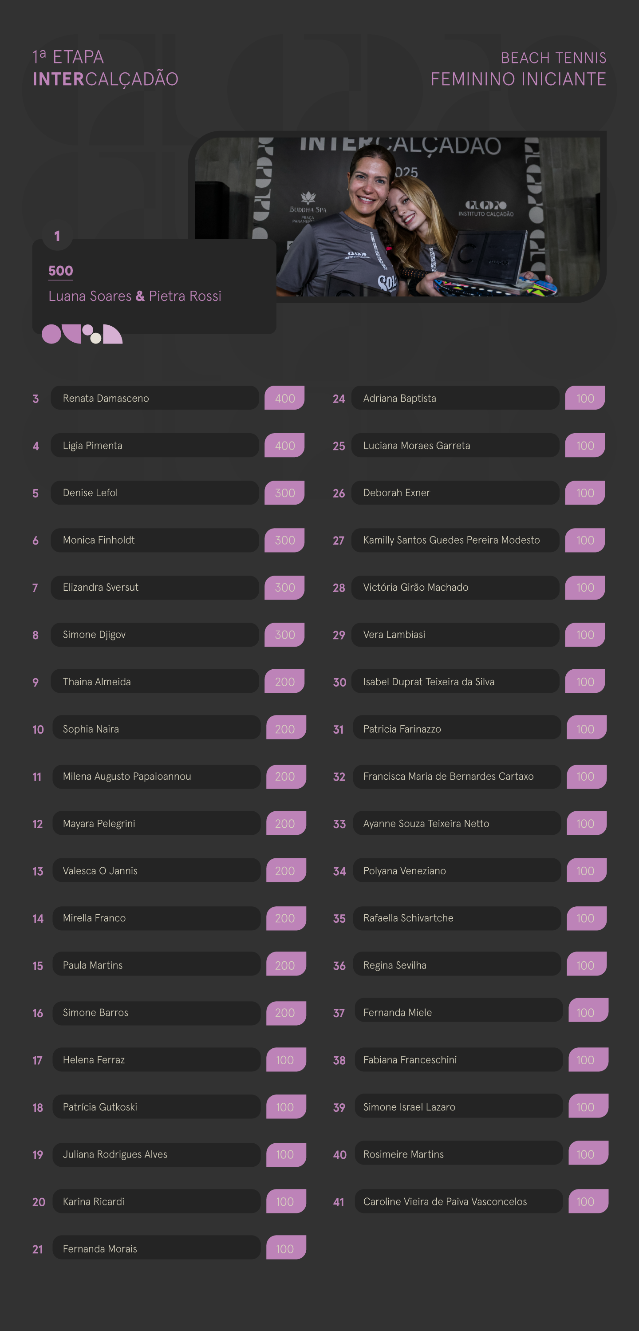Select Kamilly Santos Guedes Pereira Modesto row
The width and height of the screenshot is (639, 1331).
click(454, 540)
